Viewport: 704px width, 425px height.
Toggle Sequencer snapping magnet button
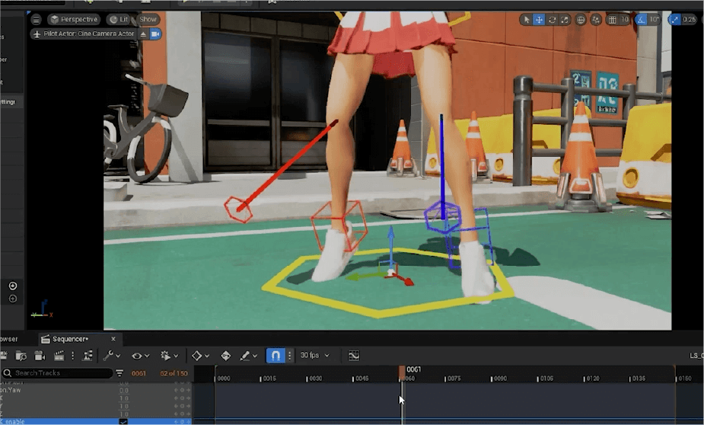tap(276, 356)
